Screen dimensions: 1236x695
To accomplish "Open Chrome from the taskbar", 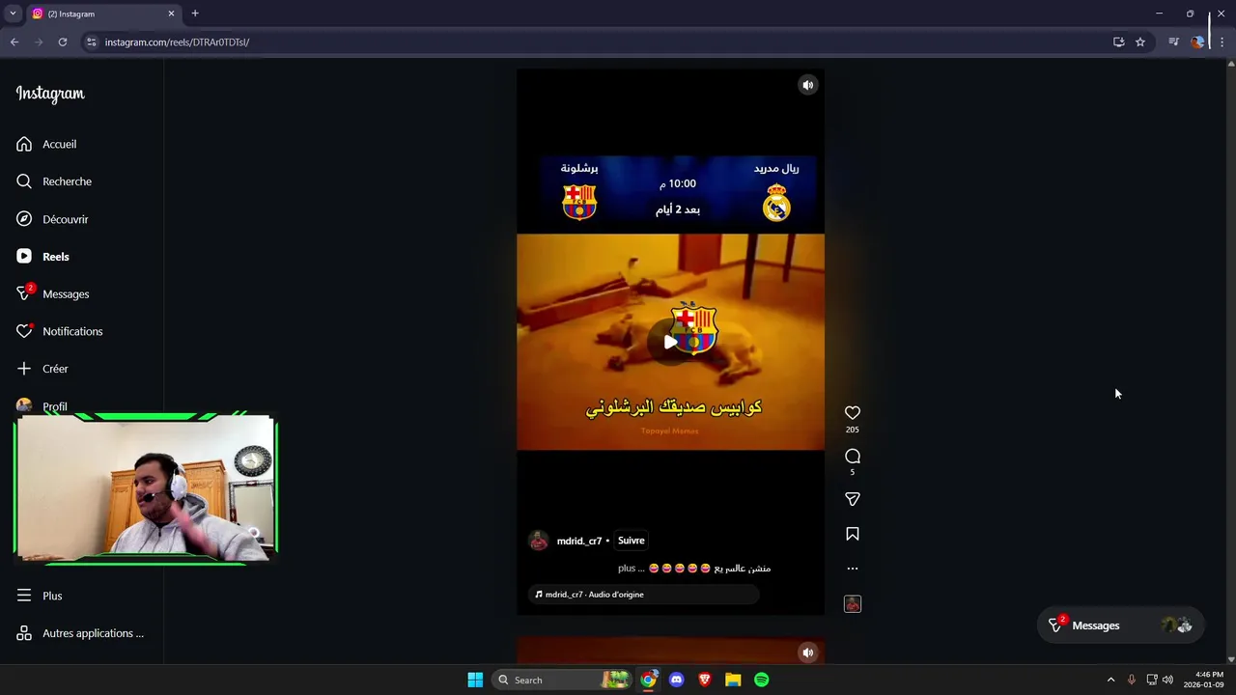I will pos(648,680).
